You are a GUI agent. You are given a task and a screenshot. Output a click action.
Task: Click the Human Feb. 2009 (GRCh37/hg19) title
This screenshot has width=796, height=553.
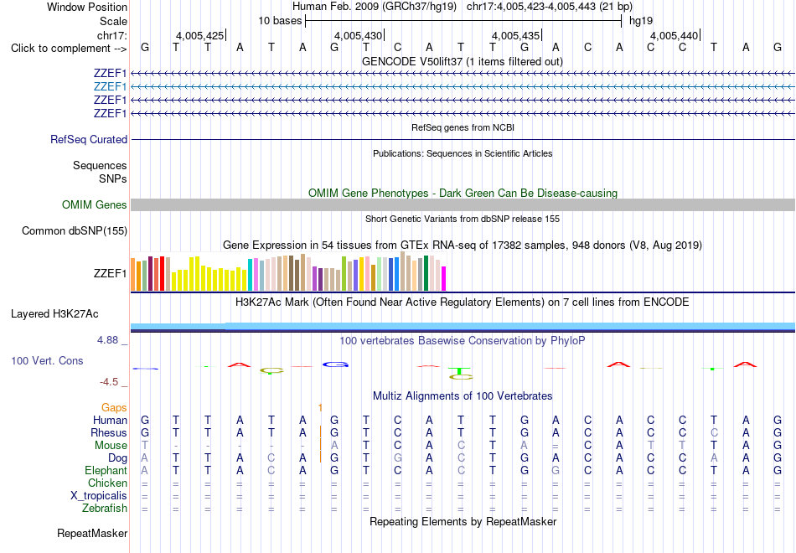click(375, 7)
